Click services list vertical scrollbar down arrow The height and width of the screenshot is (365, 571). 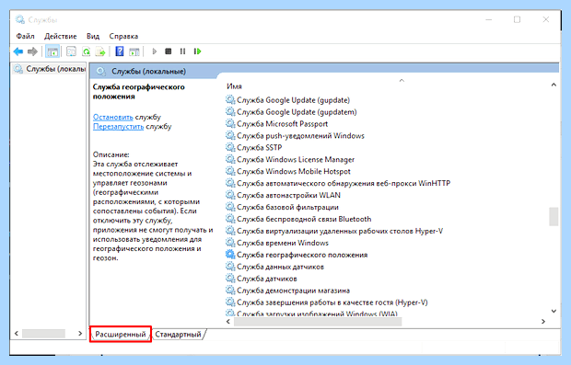(554, 311)
